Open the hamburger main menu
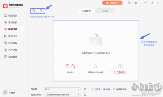 point(136,3)
